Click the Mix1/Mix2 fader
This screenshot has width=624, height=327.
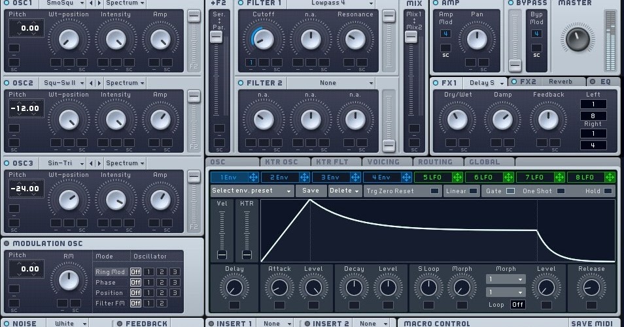coord(411,37)
